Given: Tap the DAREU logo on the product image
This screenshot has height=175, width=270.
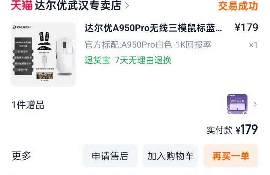Looking at the screenshot, I should 21,27.
